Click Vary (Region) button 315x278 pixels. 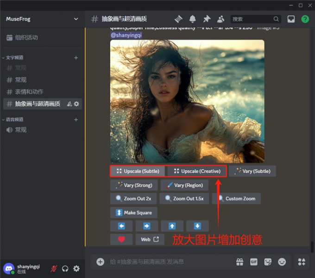click(184, 185)
